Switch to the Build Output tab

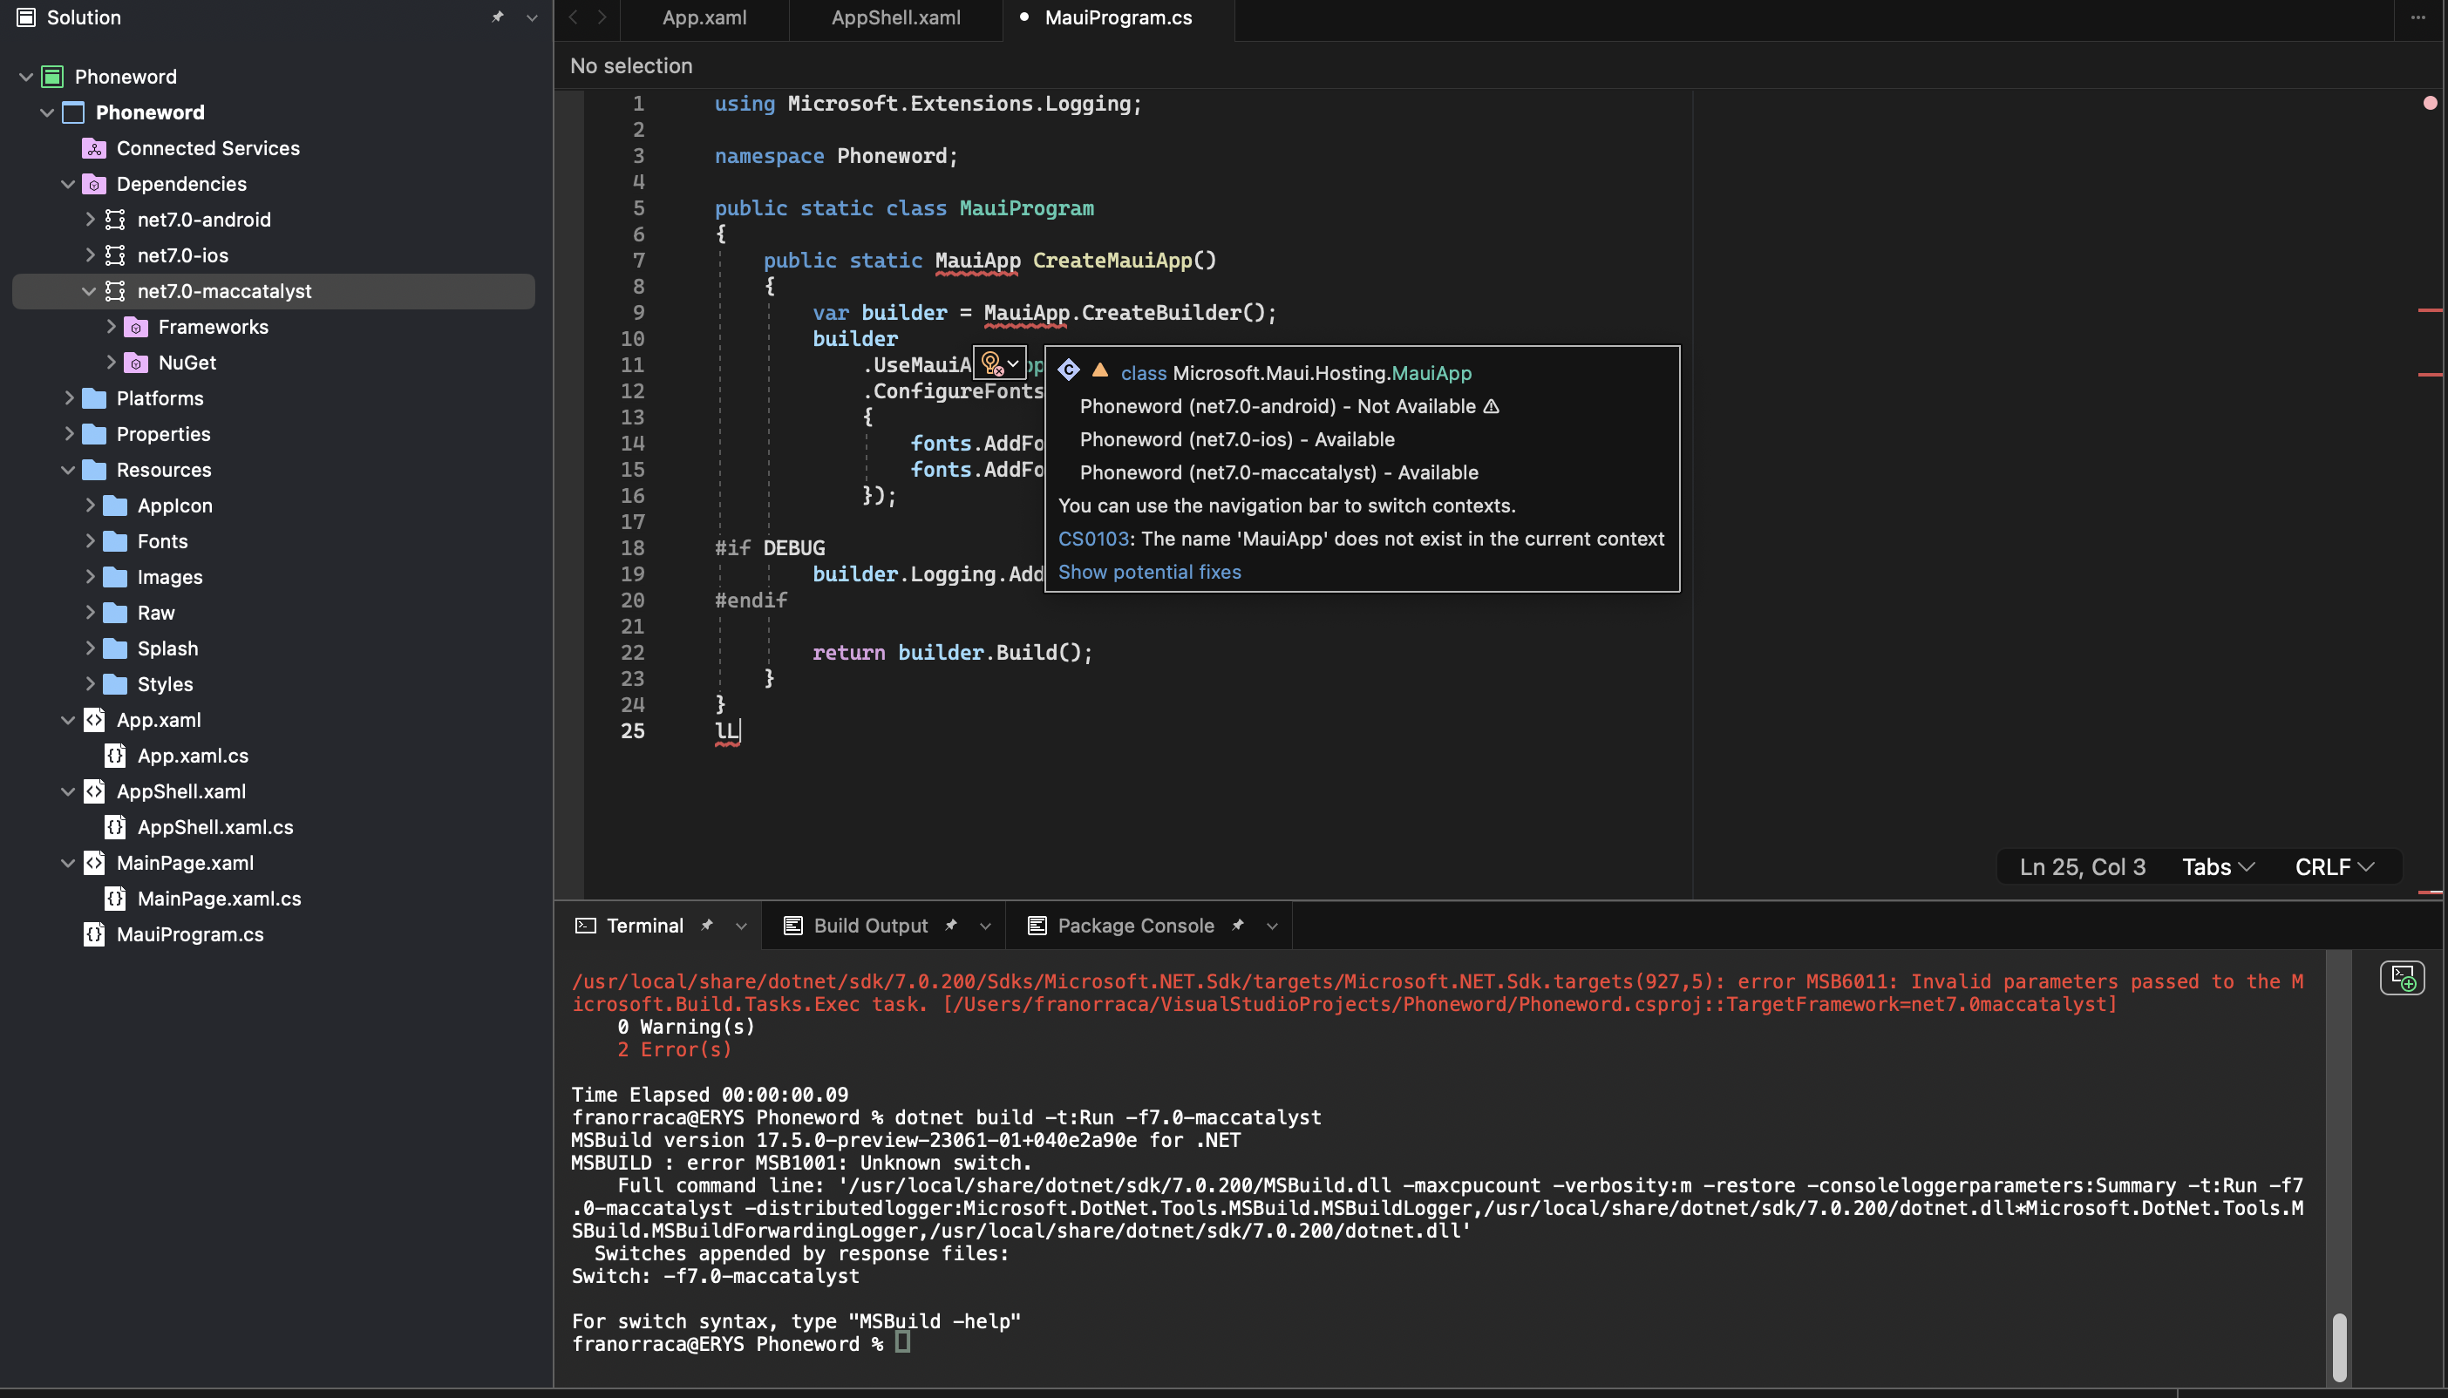pos(869,926)
